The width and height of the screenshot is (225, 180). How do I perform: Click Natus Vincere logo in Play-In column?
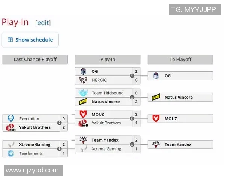(83, 102)
